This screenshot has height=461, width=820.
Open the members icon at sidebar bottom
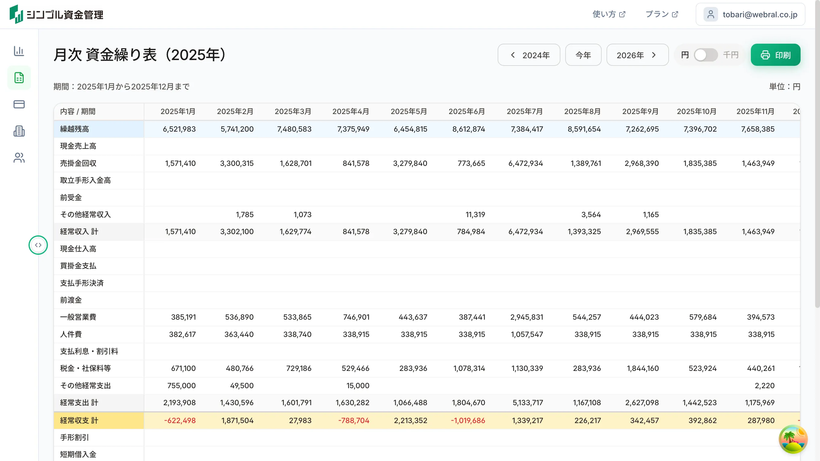click(x=19, y=158)
